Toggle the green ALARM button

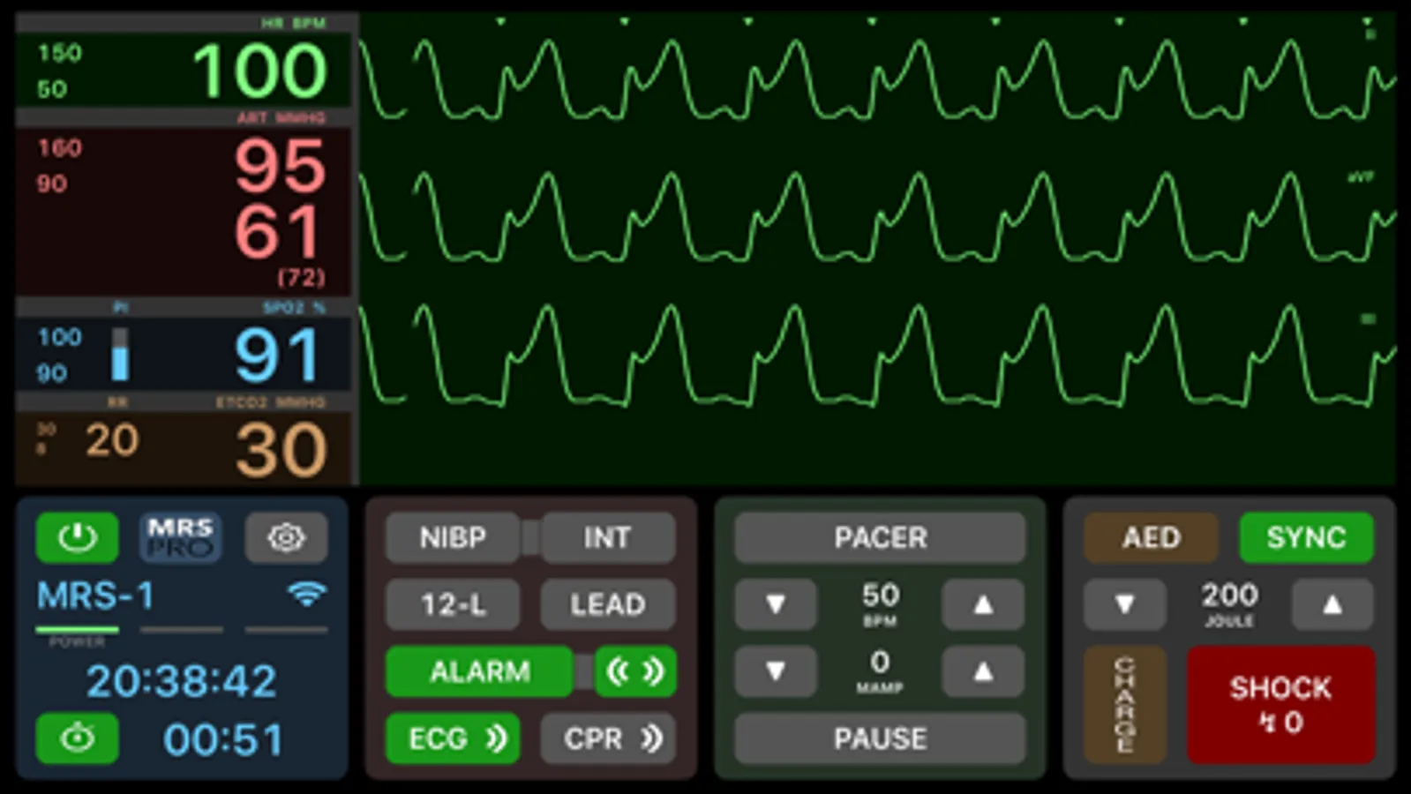(x=480, y=671)
